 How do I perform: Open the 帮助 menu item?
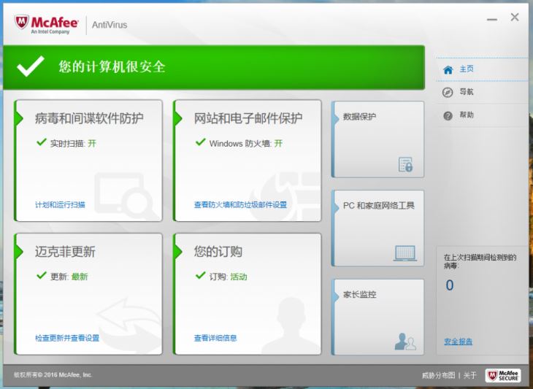483,115
